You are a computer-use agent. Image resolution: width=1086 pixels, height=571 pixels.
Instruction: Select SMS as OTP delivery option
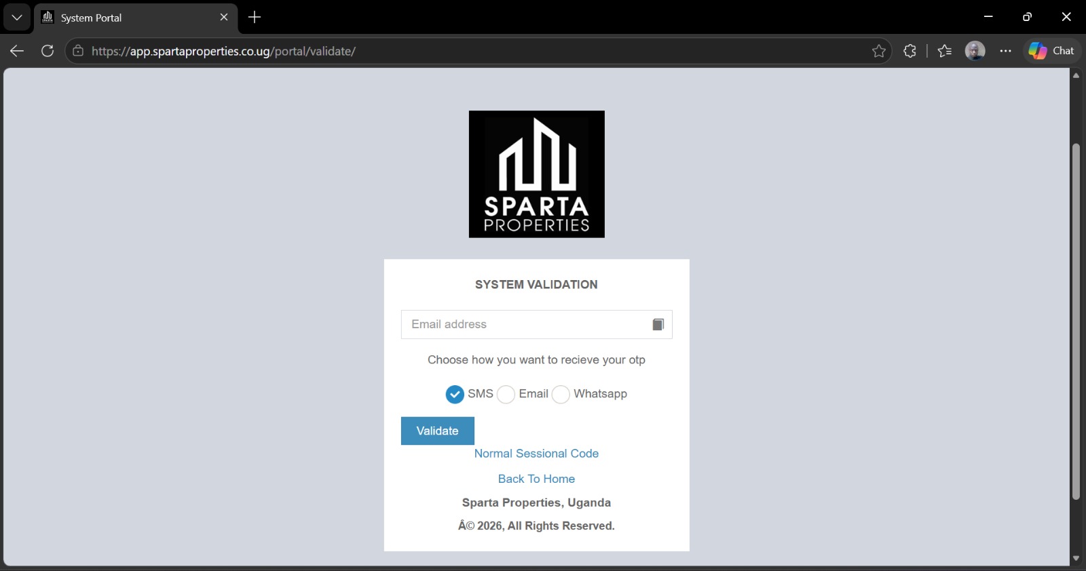455,394
